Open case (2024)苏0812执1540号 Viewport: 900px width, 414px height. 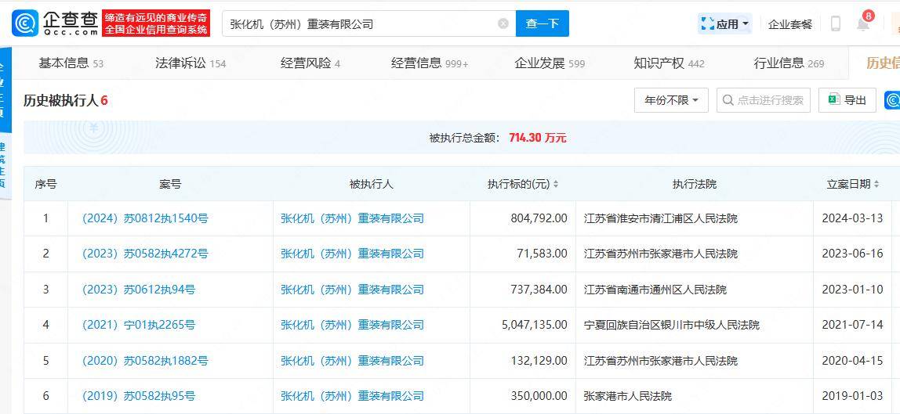pos(145,218)
